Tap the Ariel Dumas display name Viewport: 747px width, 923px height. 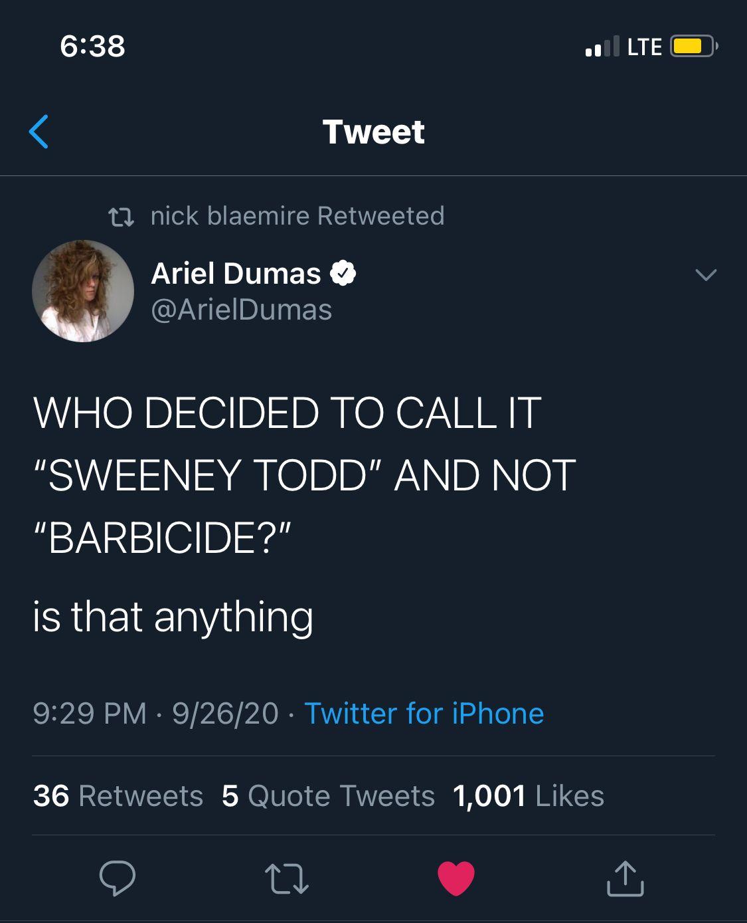point(236,273)
